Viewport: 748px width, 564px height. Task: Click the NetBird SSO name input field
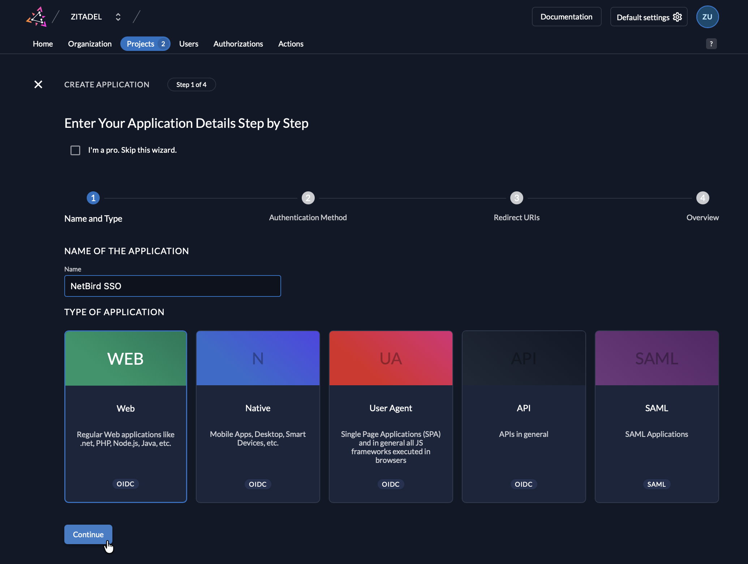(x=172, y=286)
